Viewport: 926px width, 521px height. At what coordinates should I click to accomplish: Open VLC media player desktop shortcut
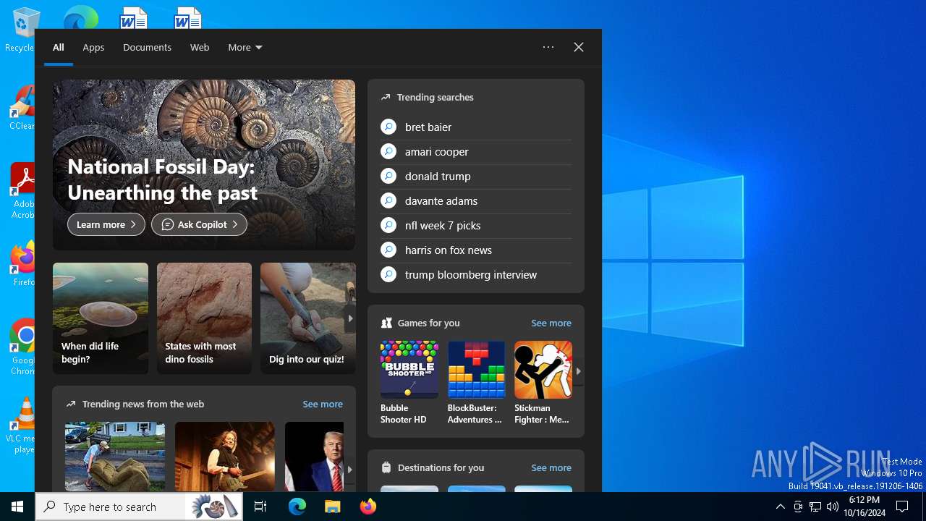point(22,425)
